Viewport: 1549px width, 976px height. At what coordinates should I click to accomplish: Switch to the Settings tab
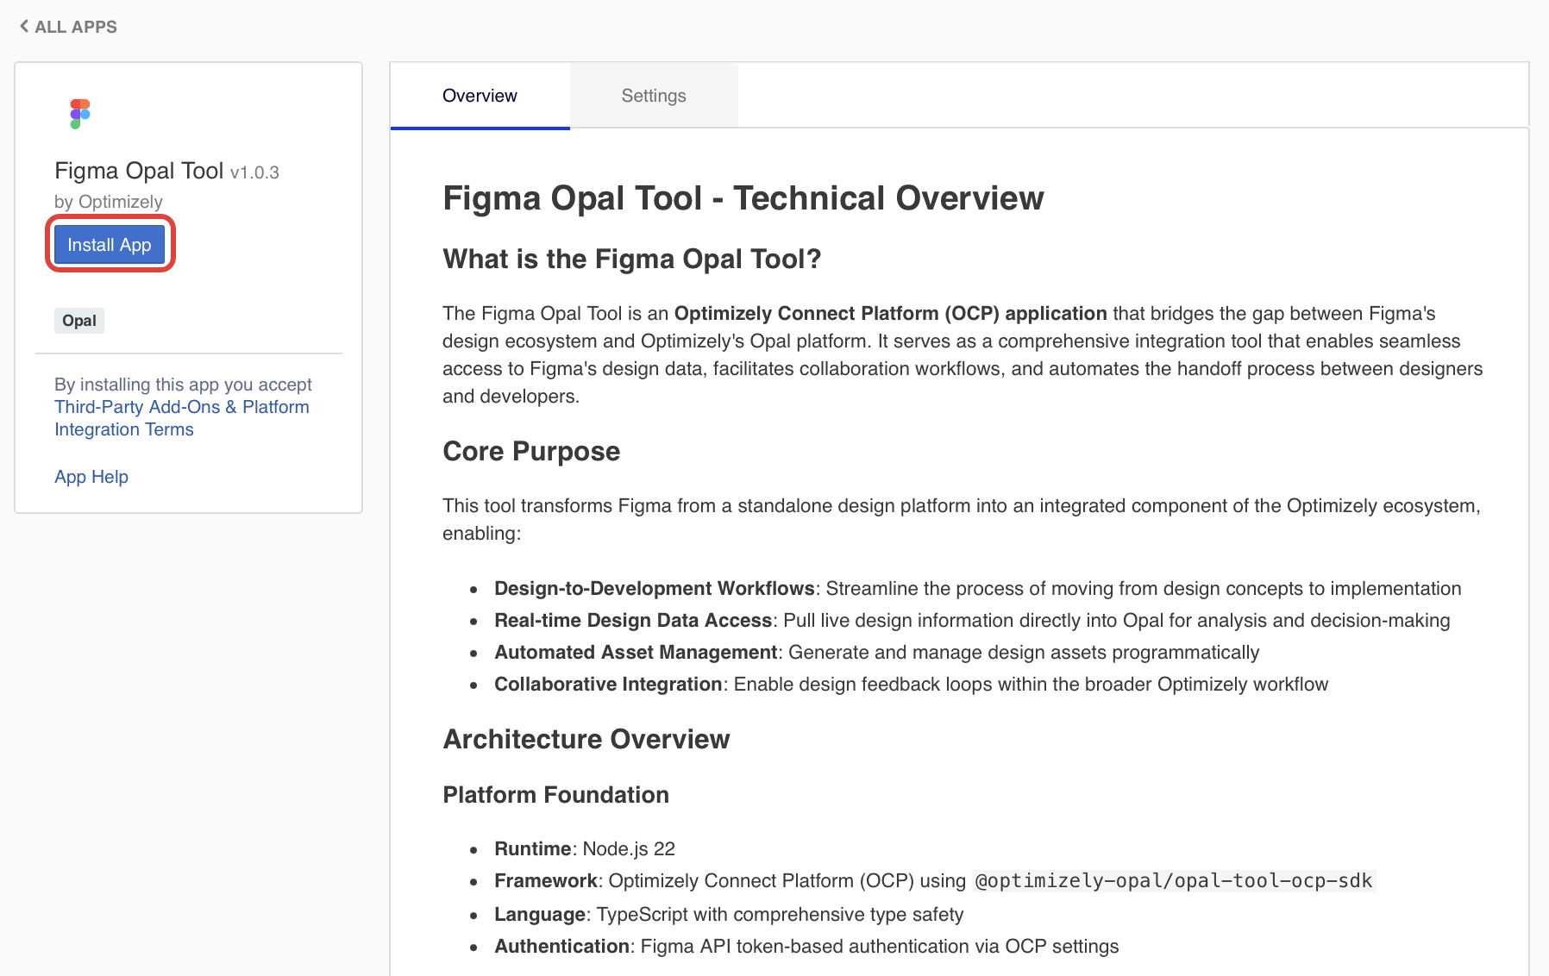pyautogui.click(x=653, y=96)
